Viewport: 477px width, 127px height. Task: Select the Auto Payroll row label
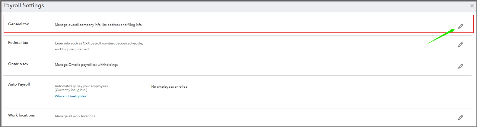point(19,84)
